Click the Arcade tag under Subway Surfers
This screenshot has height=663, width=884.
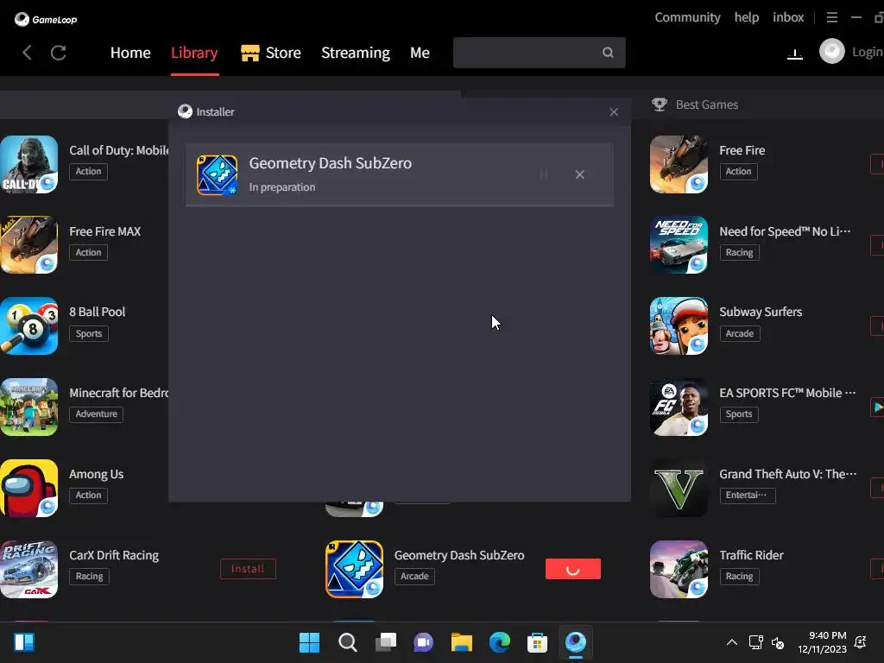[x=740, y=333]
